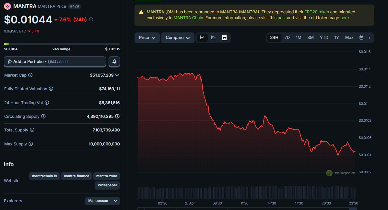Expand Market Cap details chevron
Image resolution: width=388 pixels, height=210 pixels.
point(117,75)
